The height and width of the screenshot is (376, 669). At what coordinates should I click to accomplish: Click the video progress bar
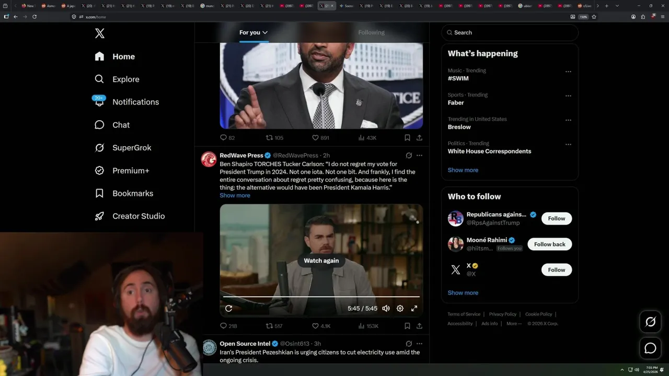(321, 297)
